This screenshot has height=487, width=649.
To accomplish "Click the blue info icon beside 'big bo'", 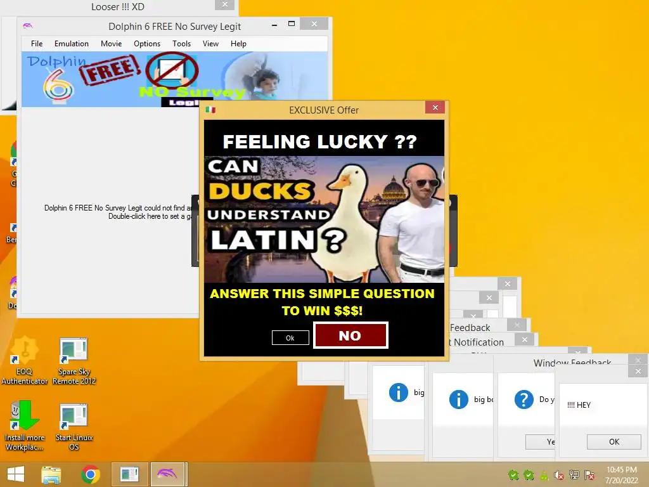I will coord(459,399).
